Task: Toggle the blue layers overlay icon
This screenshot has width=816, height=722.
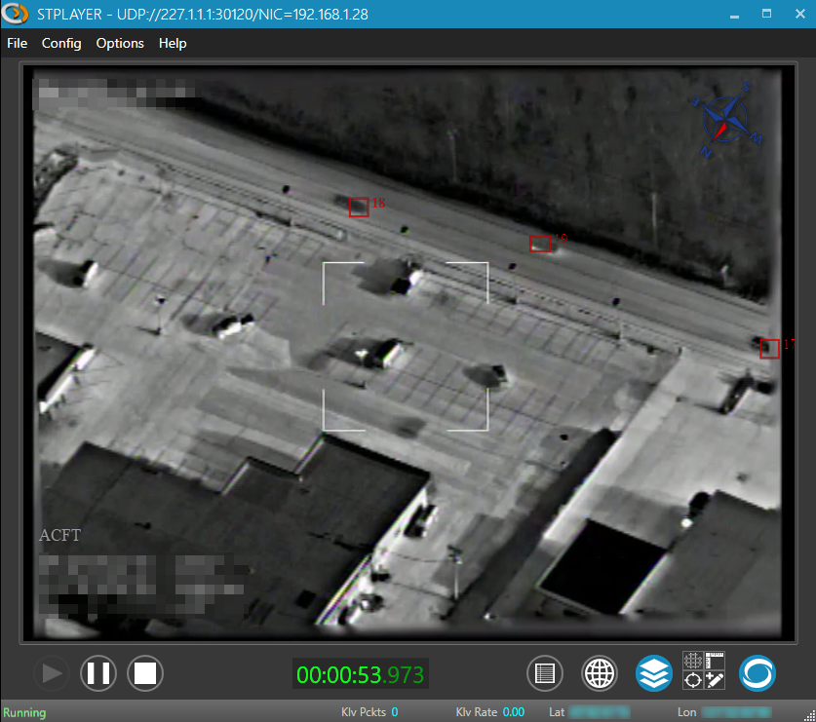Action: coord(654,673)
